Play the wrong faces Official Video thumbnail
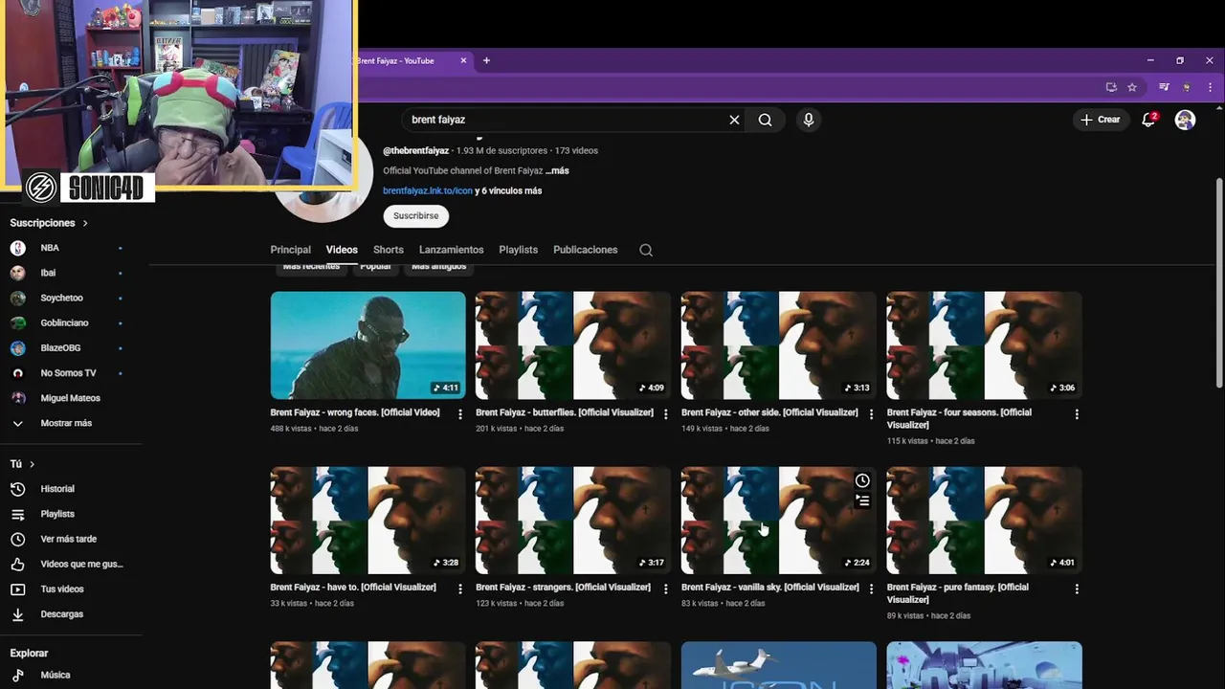Image resolution: width=1225 pixels, height=689 pixels. tap(367, 345)
